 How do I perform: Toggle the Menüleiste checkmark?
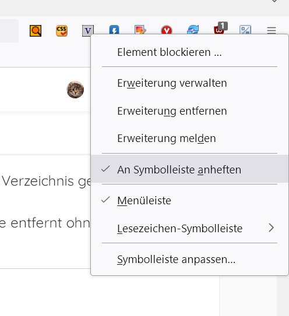[x=189, y=200]
